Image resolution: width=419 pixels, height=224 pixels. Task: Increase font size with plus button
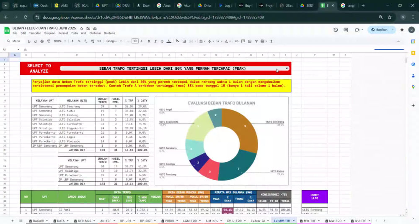(x=141, y=41)
